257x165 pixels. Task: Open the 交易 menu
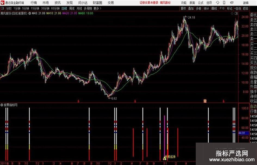click(111, 3)
